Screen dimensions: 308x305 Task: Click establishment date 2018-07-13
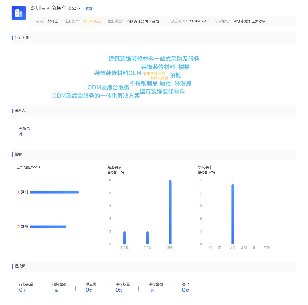(x=199, y=21)
